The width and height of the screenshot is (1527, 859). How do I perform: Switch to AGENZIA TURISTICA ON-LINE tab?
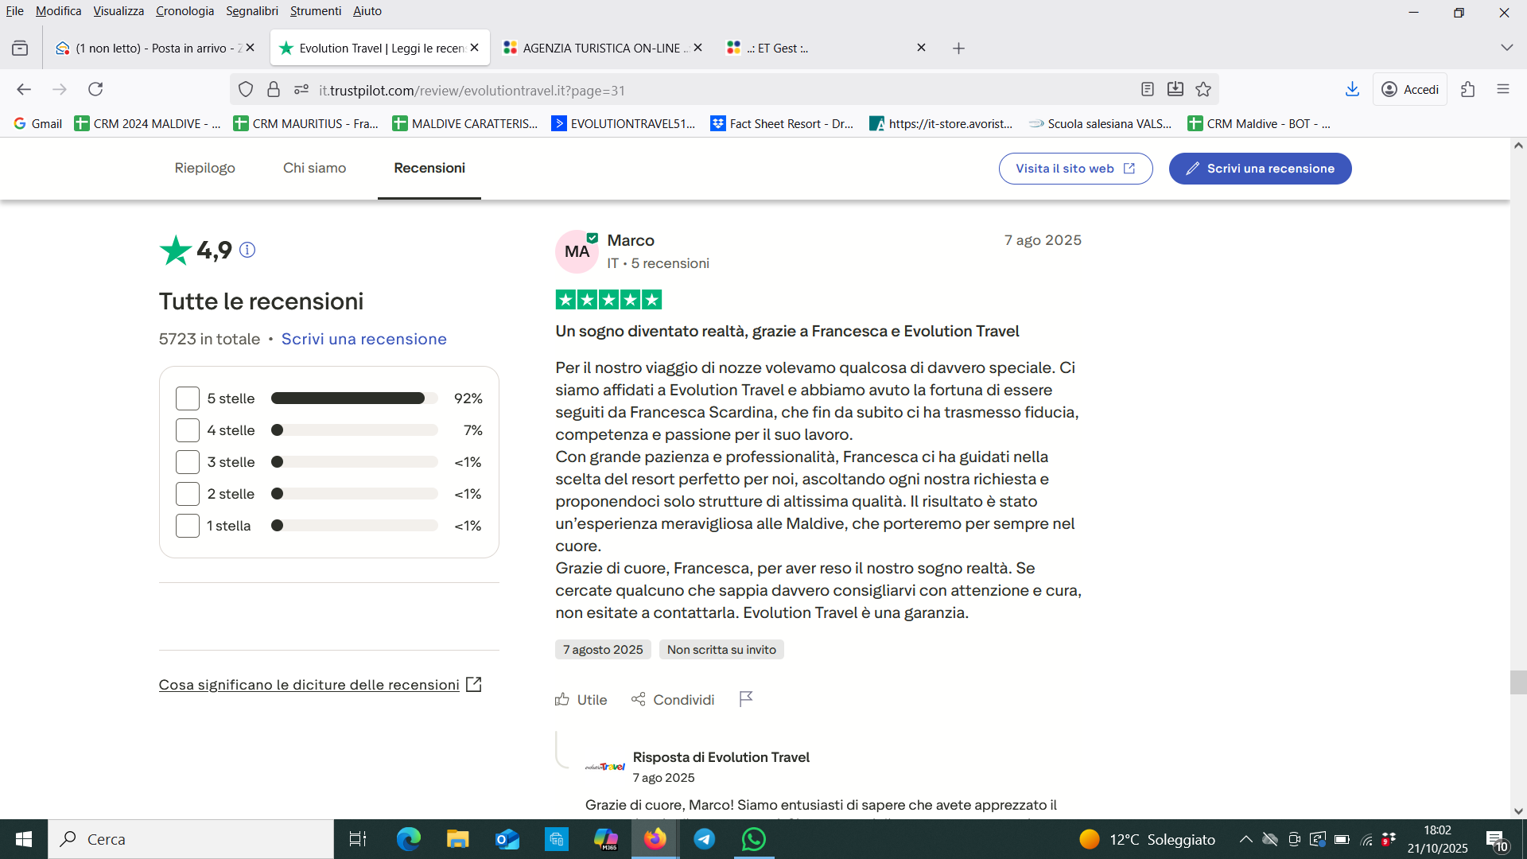tap(601, 49)
